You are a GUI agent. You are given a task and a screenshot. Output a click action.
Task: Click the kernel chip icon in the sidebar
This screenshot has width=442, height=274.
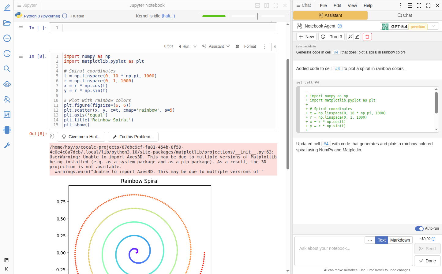7,130
